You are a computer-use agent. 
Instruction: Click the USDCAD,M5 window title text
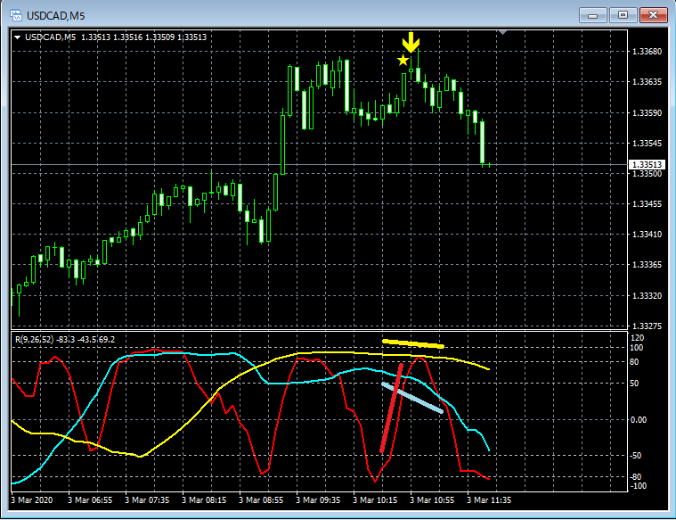tap(55, 16)
